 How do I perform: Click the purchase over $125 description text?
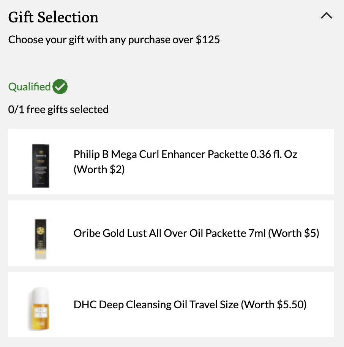114,40
